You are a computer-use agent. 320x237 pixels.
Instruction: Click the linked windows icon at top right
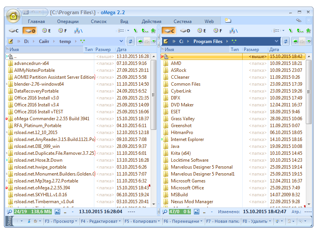(x=299, y=20)
